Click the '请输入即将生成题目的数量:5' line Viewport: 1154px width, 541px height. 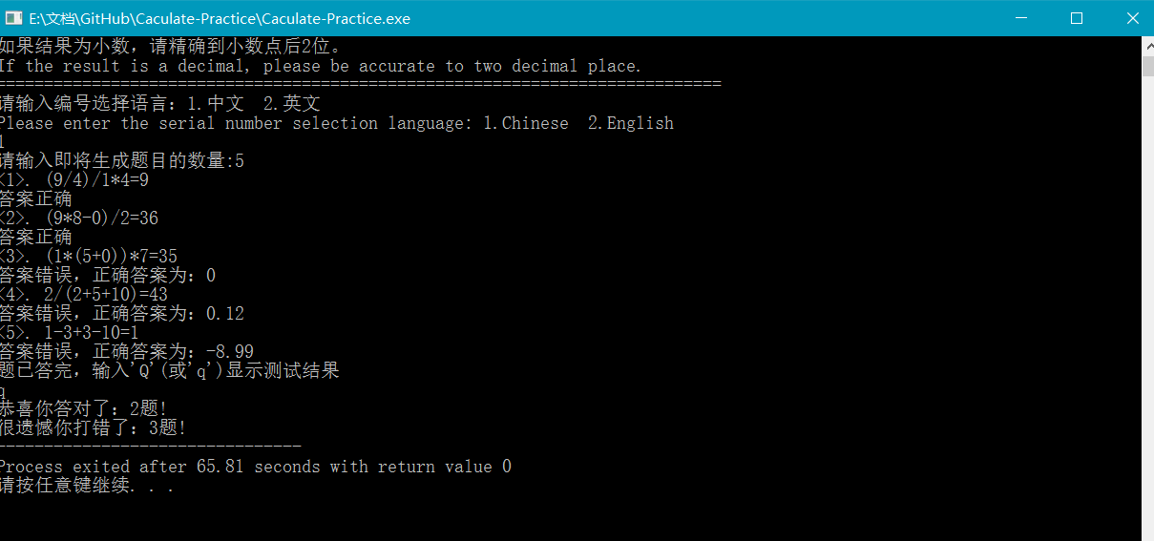[122, 161]
